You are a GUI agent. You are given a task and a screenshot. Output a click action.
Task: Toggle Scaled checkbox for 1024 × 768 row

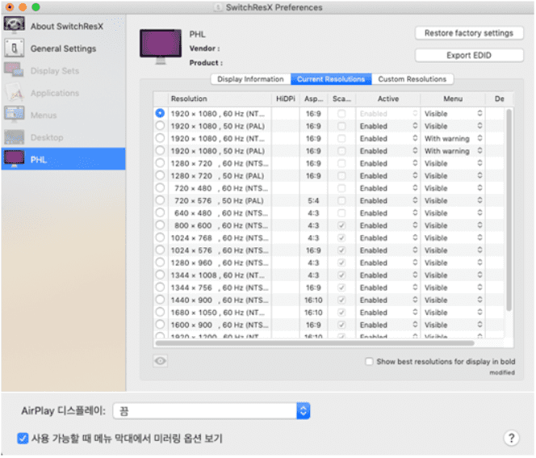click(x=341, y=237)
